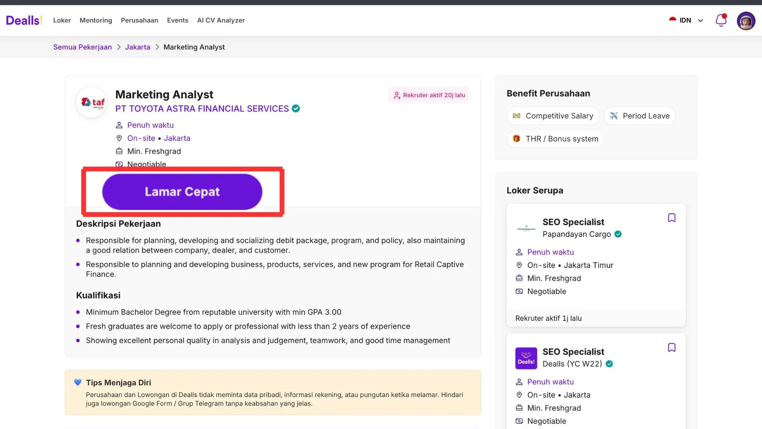Open the AI CV Analyzer menu
Image resolution: width=762 pixels, height=429 pixels.
point(221,20)
